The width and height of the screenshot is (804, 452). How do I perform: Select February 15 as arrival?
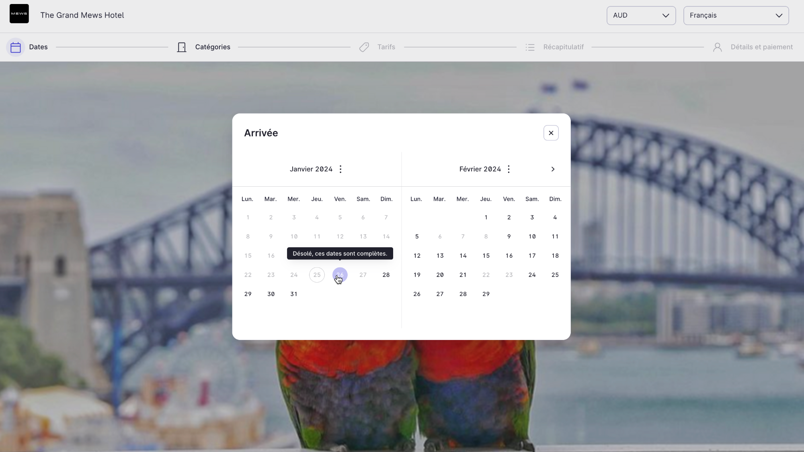pyautogui.click(x=486, y=256)
